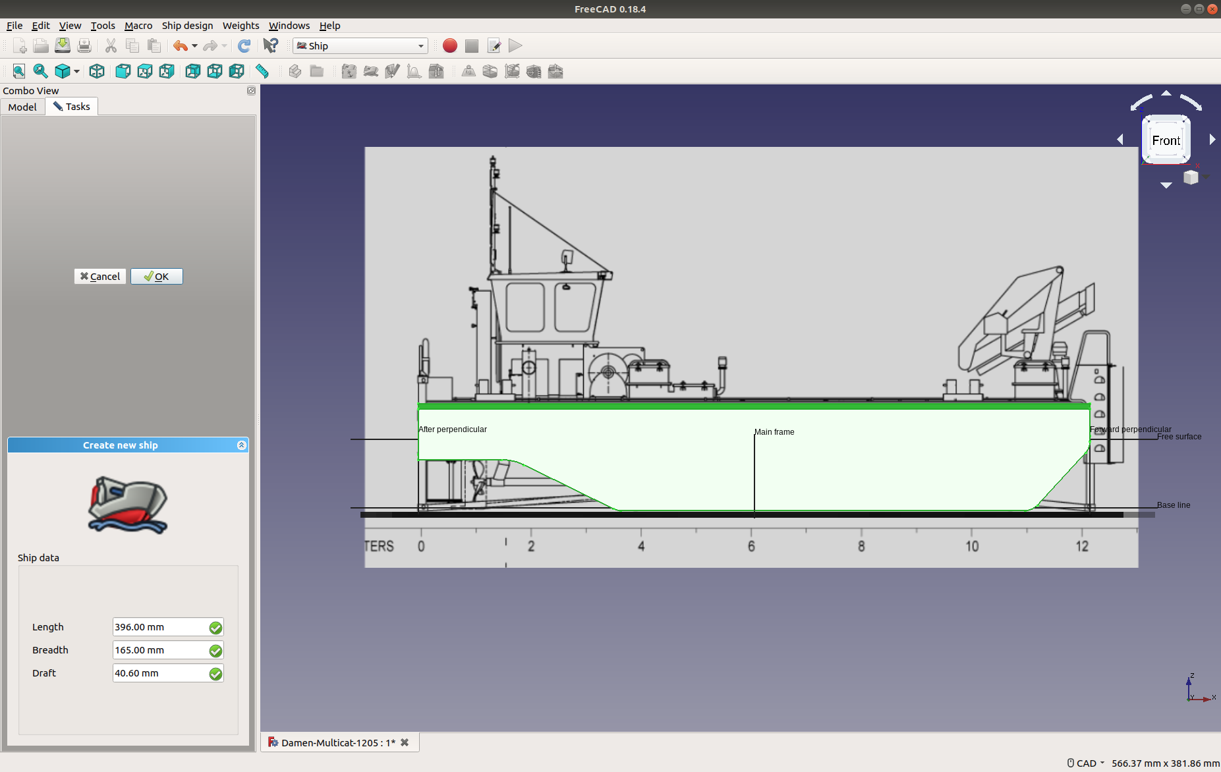Set the left view cube icon
1221x772 pixels.
pos(237,71)
